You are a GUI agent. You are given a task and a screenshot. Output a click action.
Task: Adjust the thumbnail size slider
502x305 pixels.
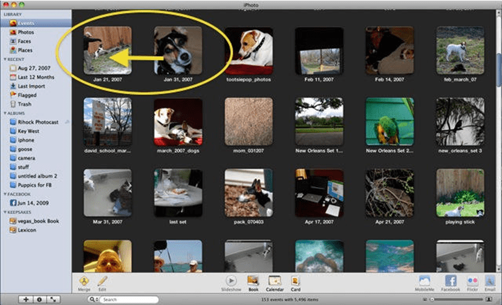click(x=457, y=299)
